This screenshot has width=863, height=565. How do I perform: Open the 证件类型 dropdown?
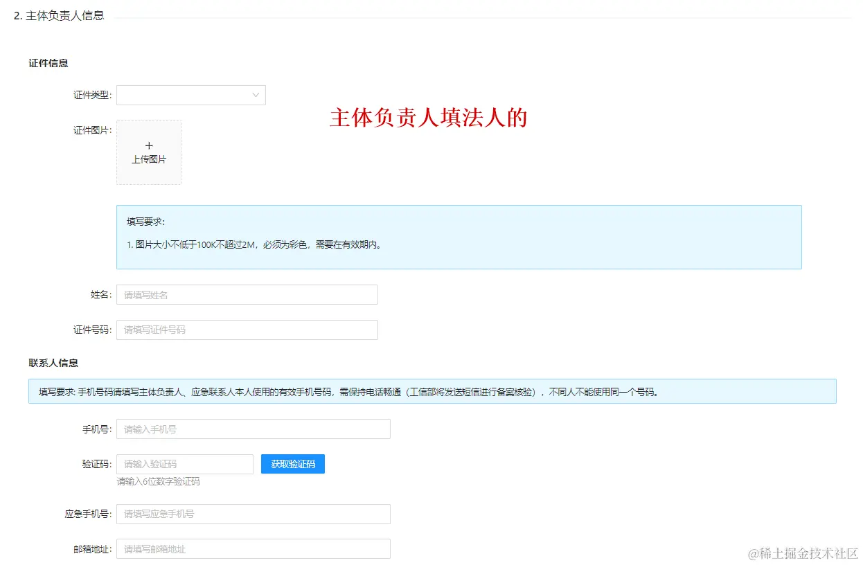191,95
